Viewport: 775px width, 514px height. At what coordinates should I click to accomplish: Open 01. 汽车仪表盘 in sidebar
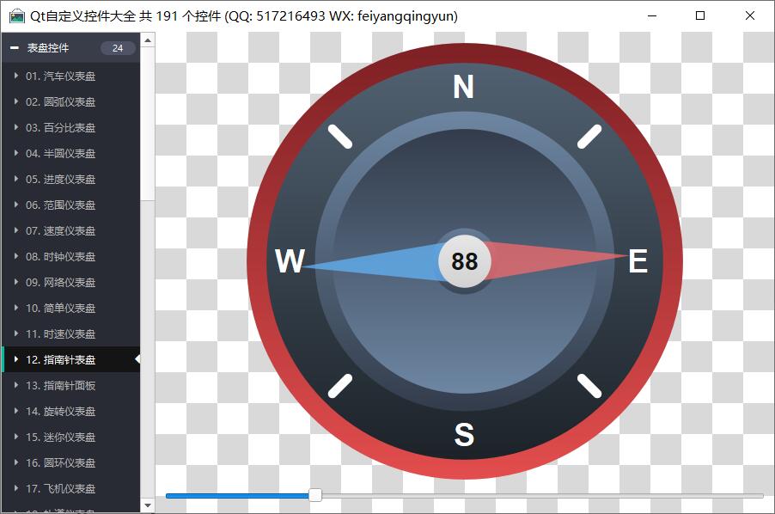pos(60,76)
